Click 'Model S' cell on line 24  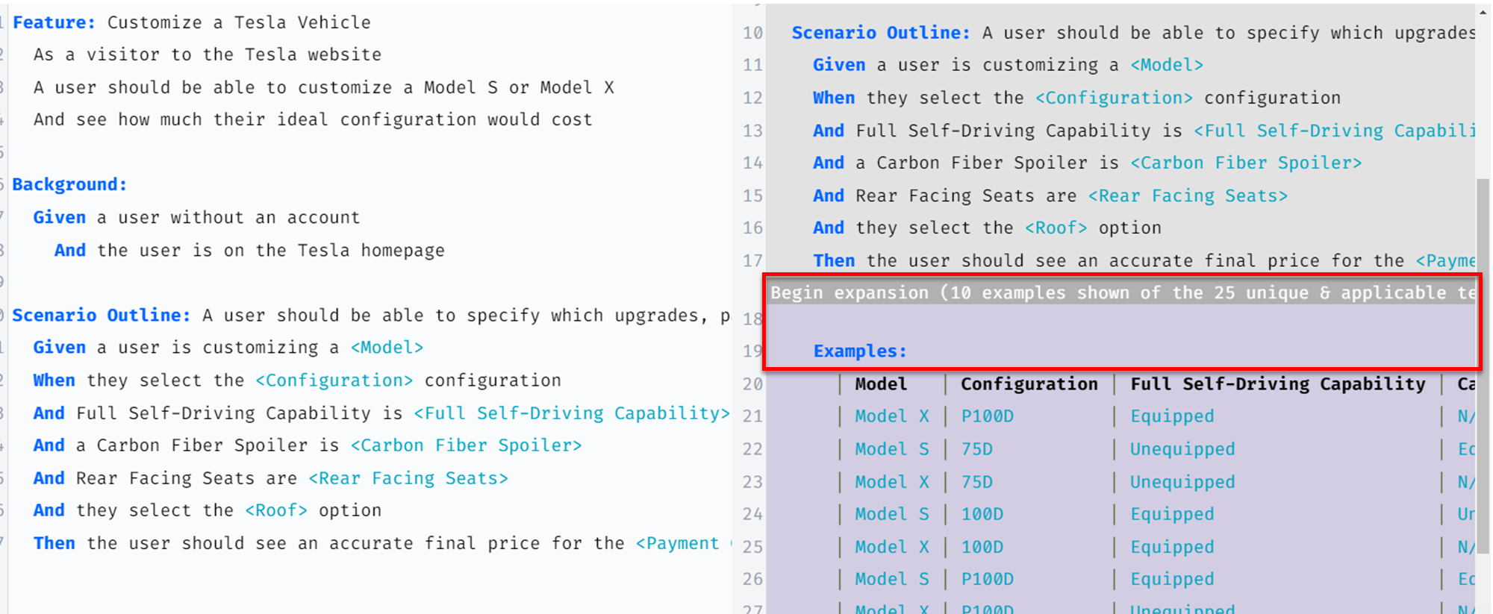(x=892, y=514)
